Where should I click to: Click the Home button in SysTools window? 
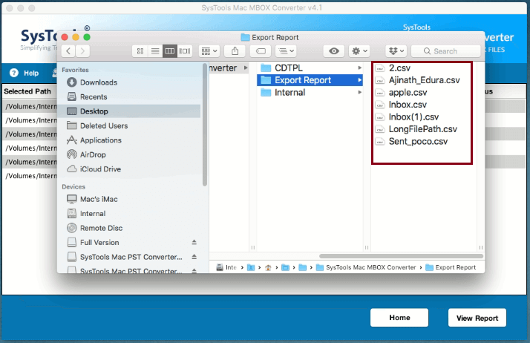coord(399,318)
